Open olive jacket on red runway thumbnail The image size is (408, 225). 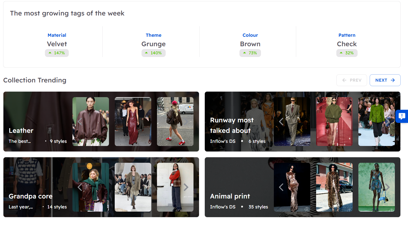(x=334, y=122)
